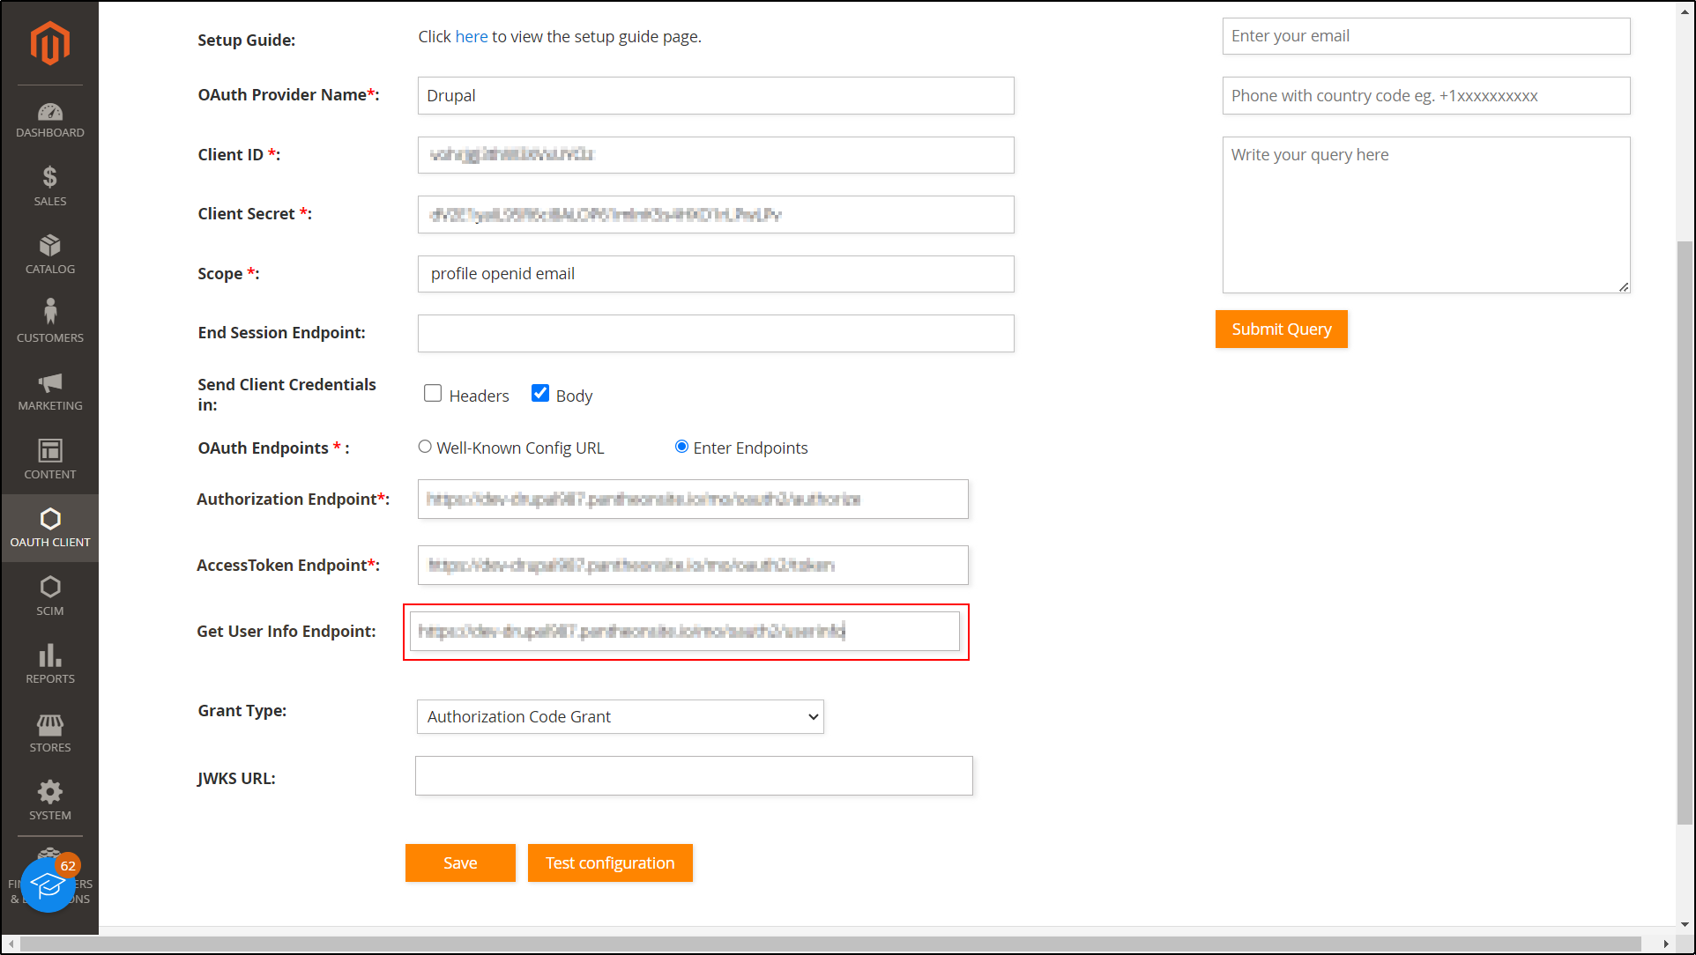Open the setup guide via here link

point(472,36)
